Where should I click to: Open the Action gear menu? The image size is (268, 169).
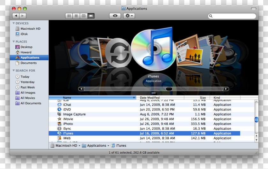tap(129, 16)
